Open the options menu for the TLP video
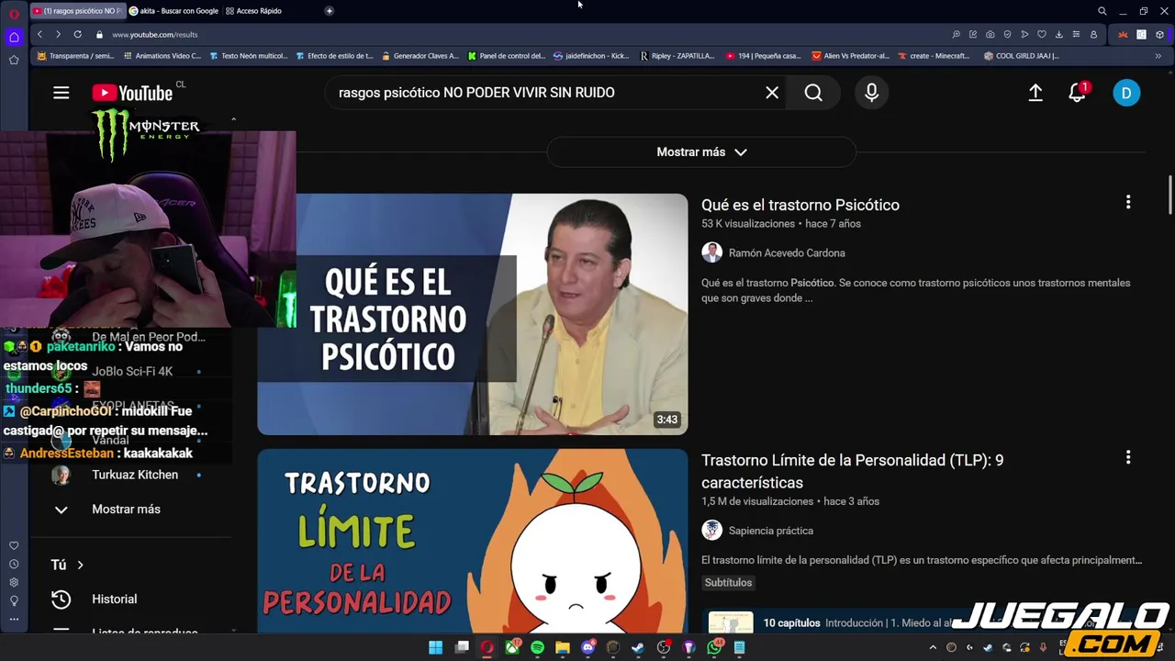 (1128, 457)
